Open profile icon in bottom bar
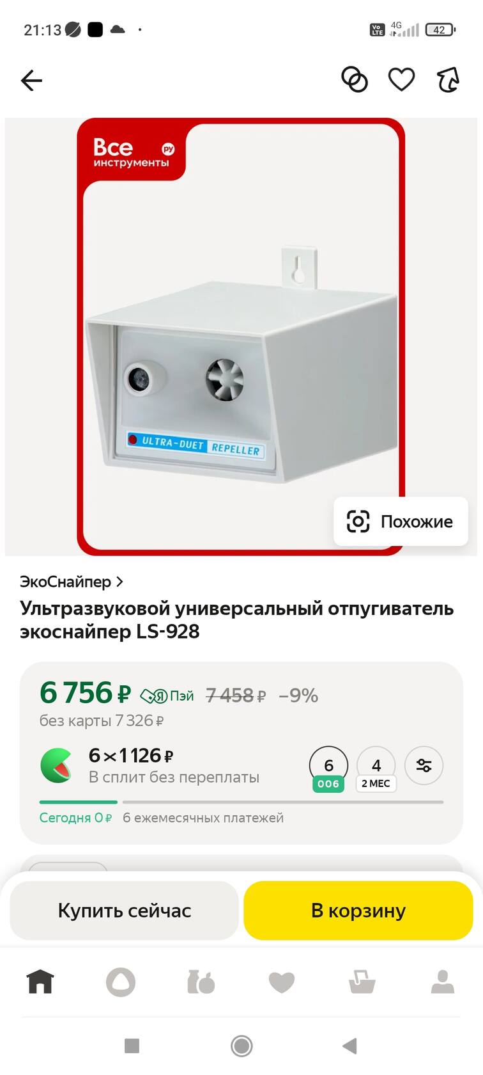 point(442,982)
